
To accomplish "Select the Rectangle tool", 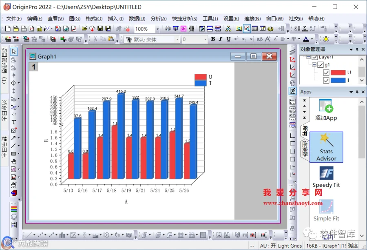I will [x=13, y=154].
